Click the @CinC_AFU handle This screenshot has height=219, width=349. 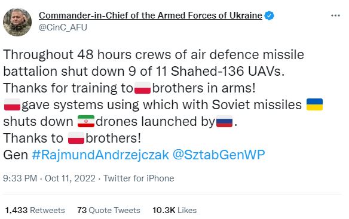[x=63, y=27]
